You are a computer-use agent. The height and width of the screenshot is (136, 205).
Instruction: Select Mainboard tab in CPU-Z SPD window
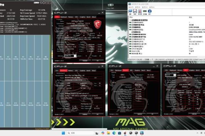(173, 70)
